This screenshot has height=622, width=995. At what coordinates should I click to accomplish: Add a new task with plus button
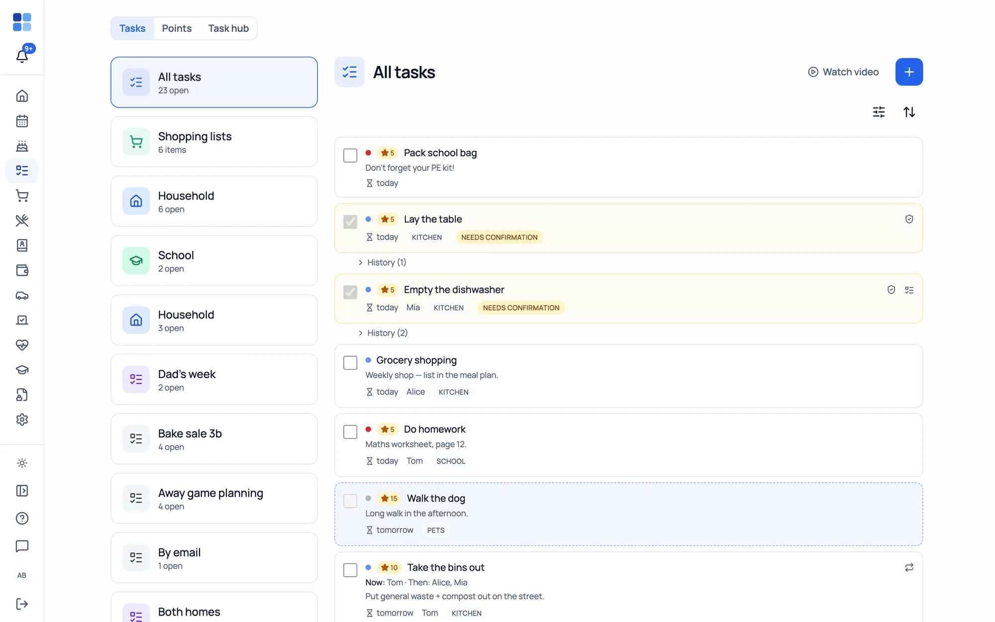(x=909, y=72)
